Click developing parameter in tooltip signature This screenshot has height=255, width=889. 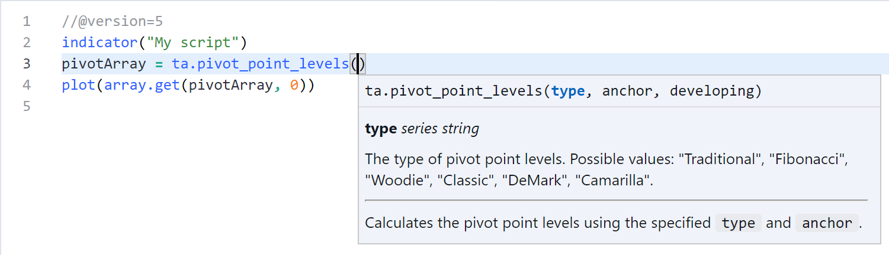coord(711,91)
